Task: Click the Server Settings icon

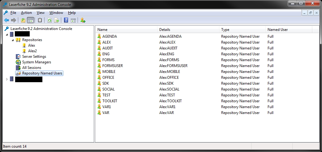Action: click(18, 57)
